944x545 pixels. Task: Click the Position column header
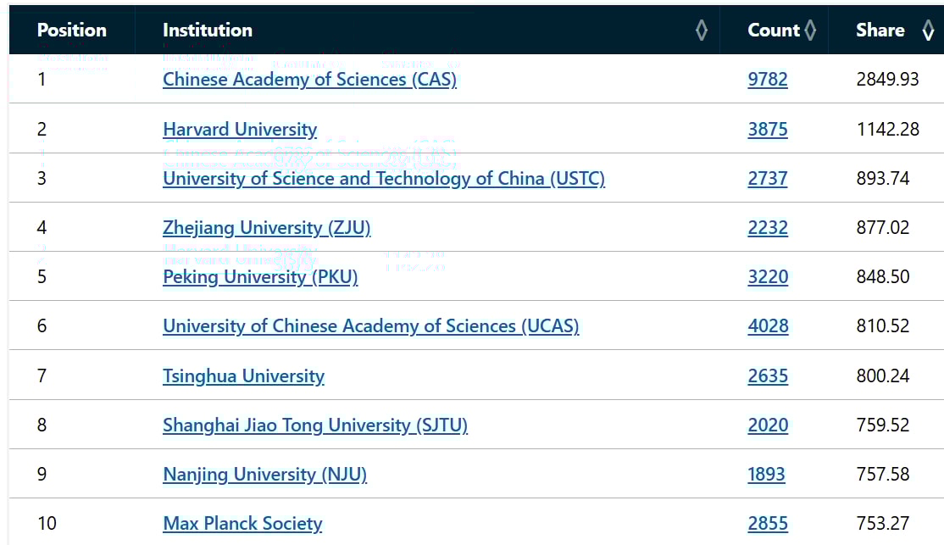coord(72,31)
